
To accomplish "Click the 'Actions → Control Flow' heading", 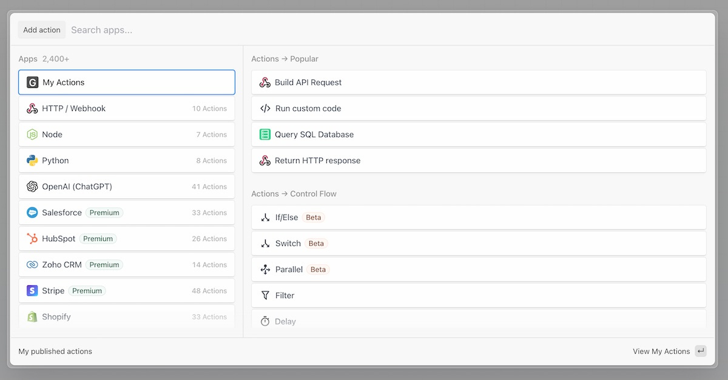I will (294, 194).
